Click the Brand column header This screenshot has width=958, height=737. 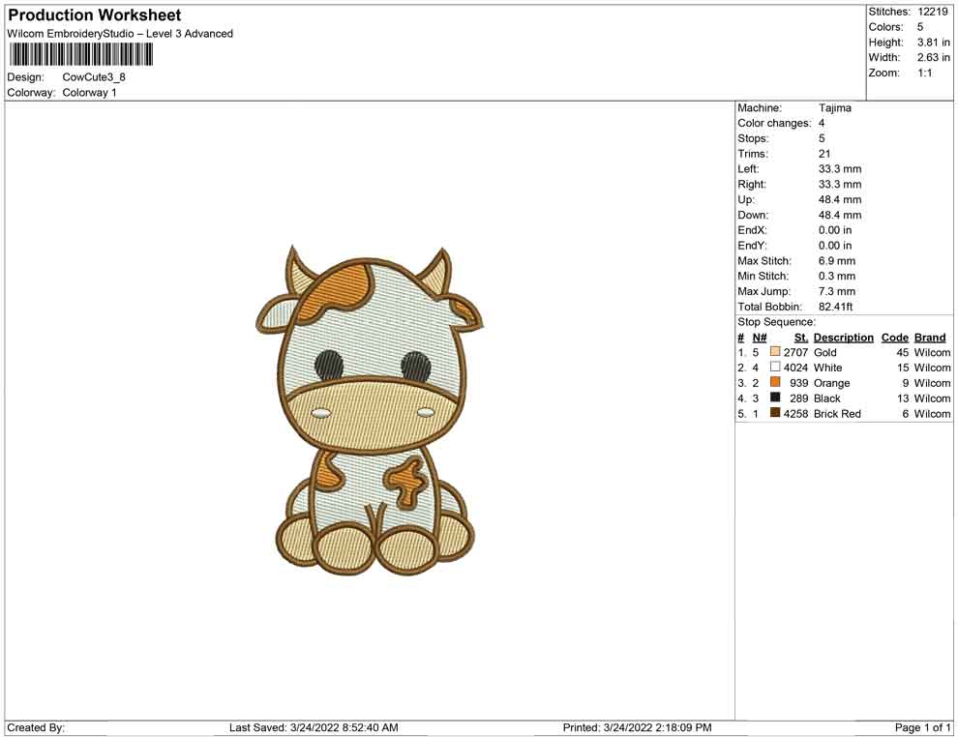[x=929, y=338]
